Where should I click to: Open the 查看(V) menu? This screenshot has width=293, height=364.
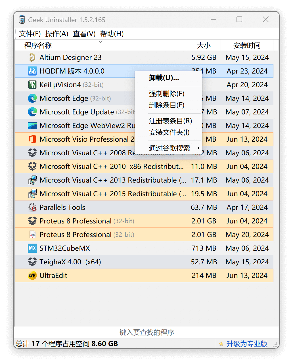[84, 34]
